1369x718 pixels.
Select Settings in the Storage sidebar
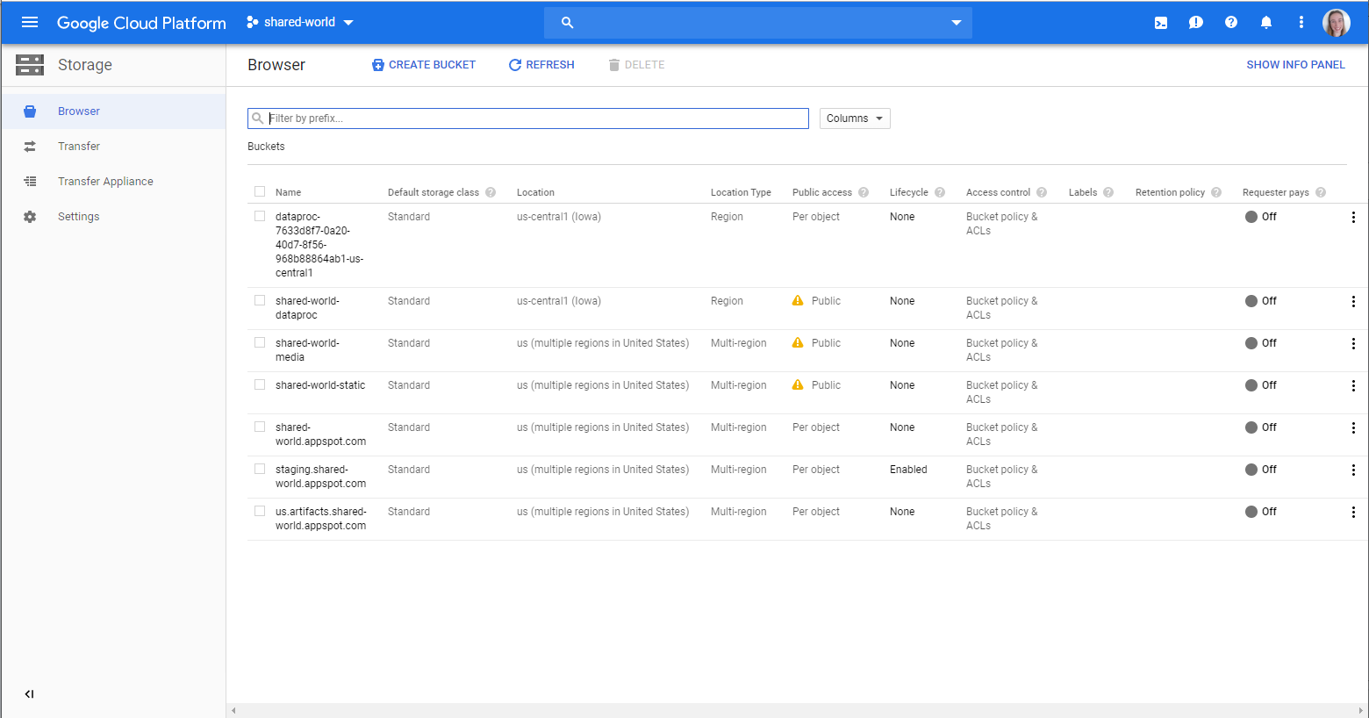pyautogui.click(x=113, y=217)
